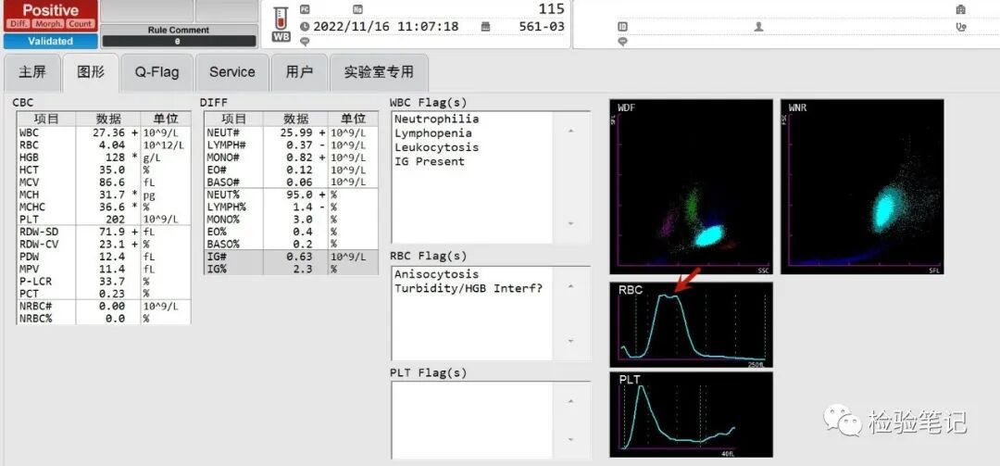The width and height of the screenshot is (1000, 466).
Task: Select the IG Present flag
Action: [430, 161]
